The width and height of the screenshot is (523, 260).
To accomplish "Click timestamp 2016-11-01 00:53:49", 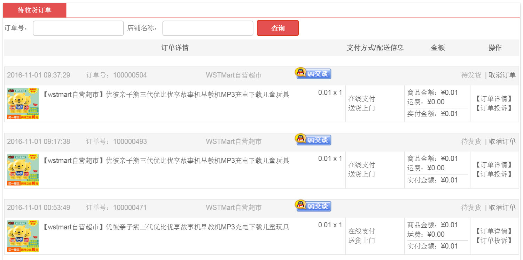I will tap(39, 208).
